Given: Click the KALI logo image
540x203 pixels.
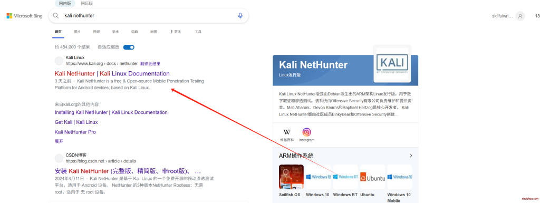Looking at the screenshot, I should tap(392, 64).
